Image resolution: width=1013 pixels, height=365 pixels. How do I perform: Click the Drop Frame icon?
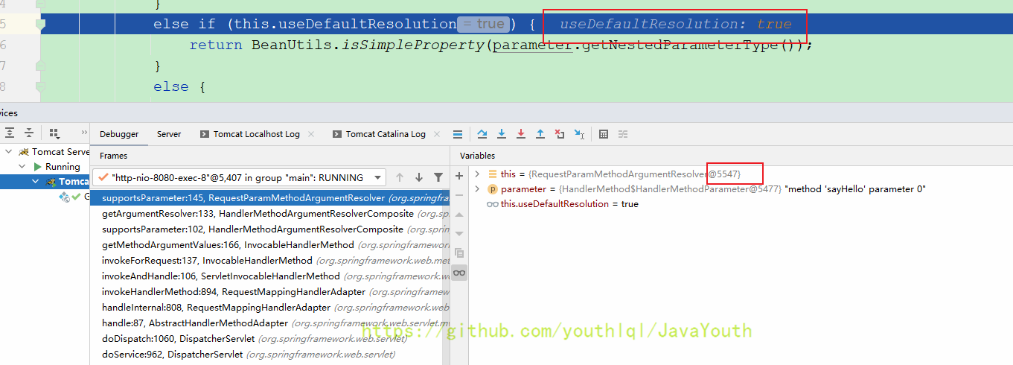[560, 134]
